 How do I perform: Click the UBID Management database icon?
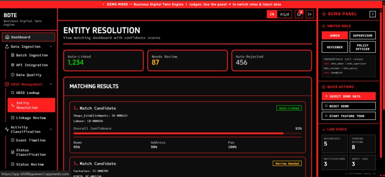(x=7, y=84)
